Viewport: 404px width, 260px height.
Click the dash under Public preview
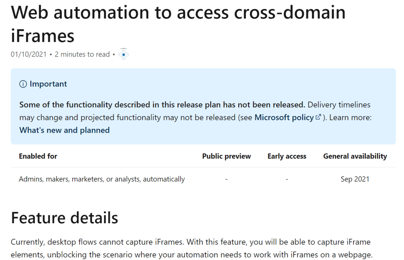tap(226, 179)
